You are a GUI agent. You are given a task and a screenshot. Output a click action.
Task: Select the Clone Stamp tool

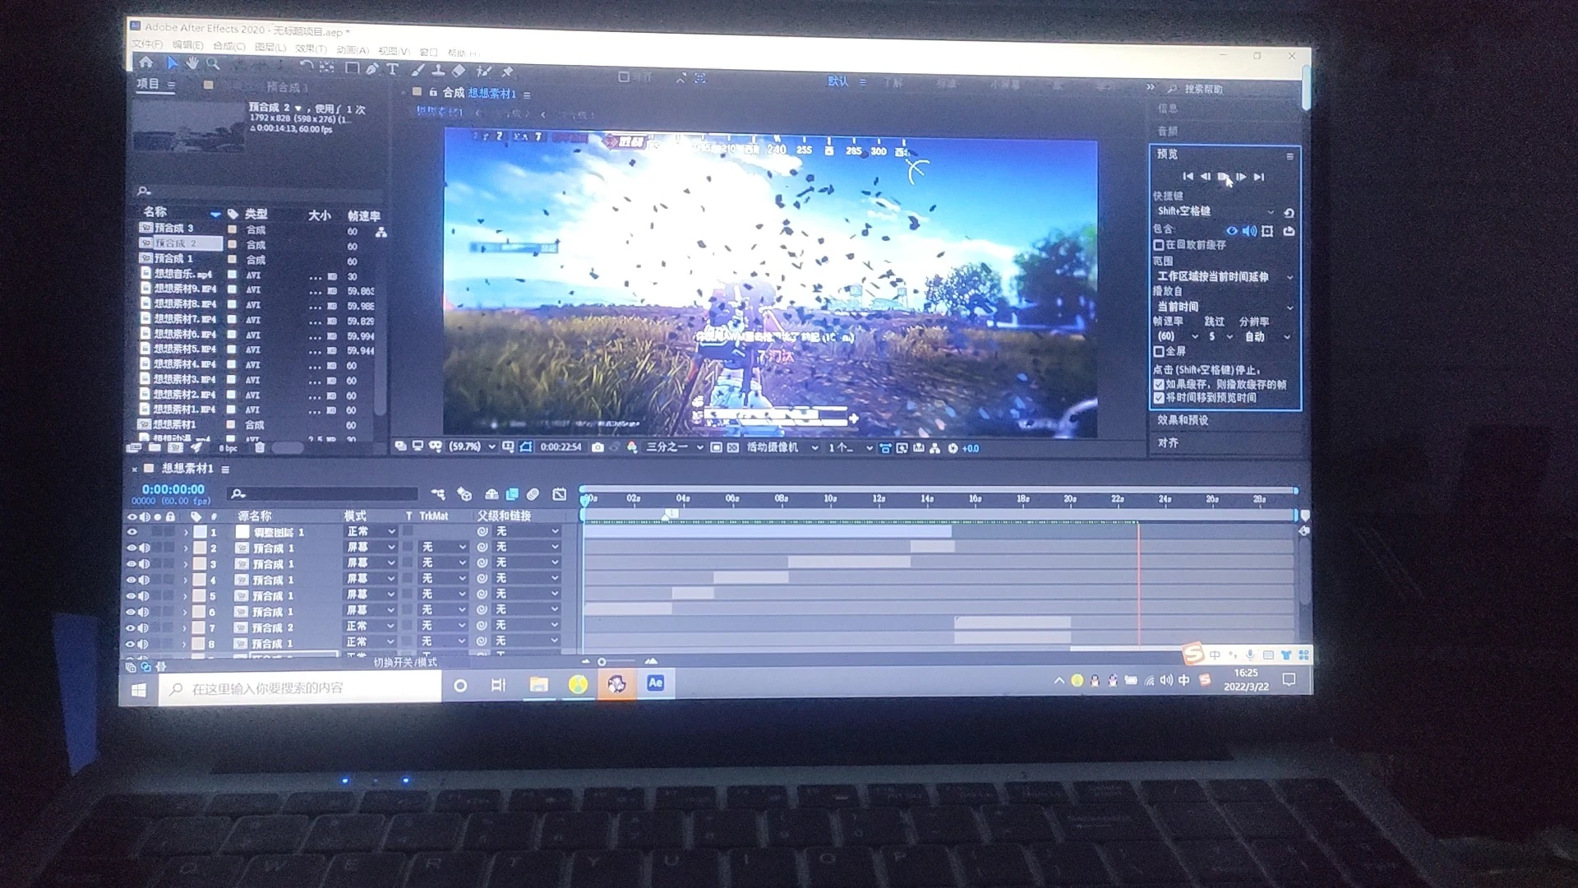439,71
